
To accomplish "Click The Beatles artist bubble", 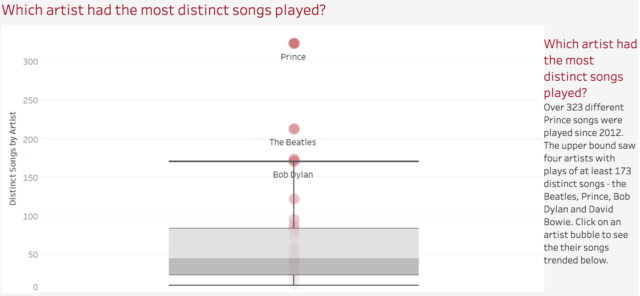I will tap(294, 129).
